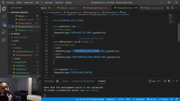The image size is (180, 101).
Task: Kill terminal with trash icon
Action: tap(169, 81)
